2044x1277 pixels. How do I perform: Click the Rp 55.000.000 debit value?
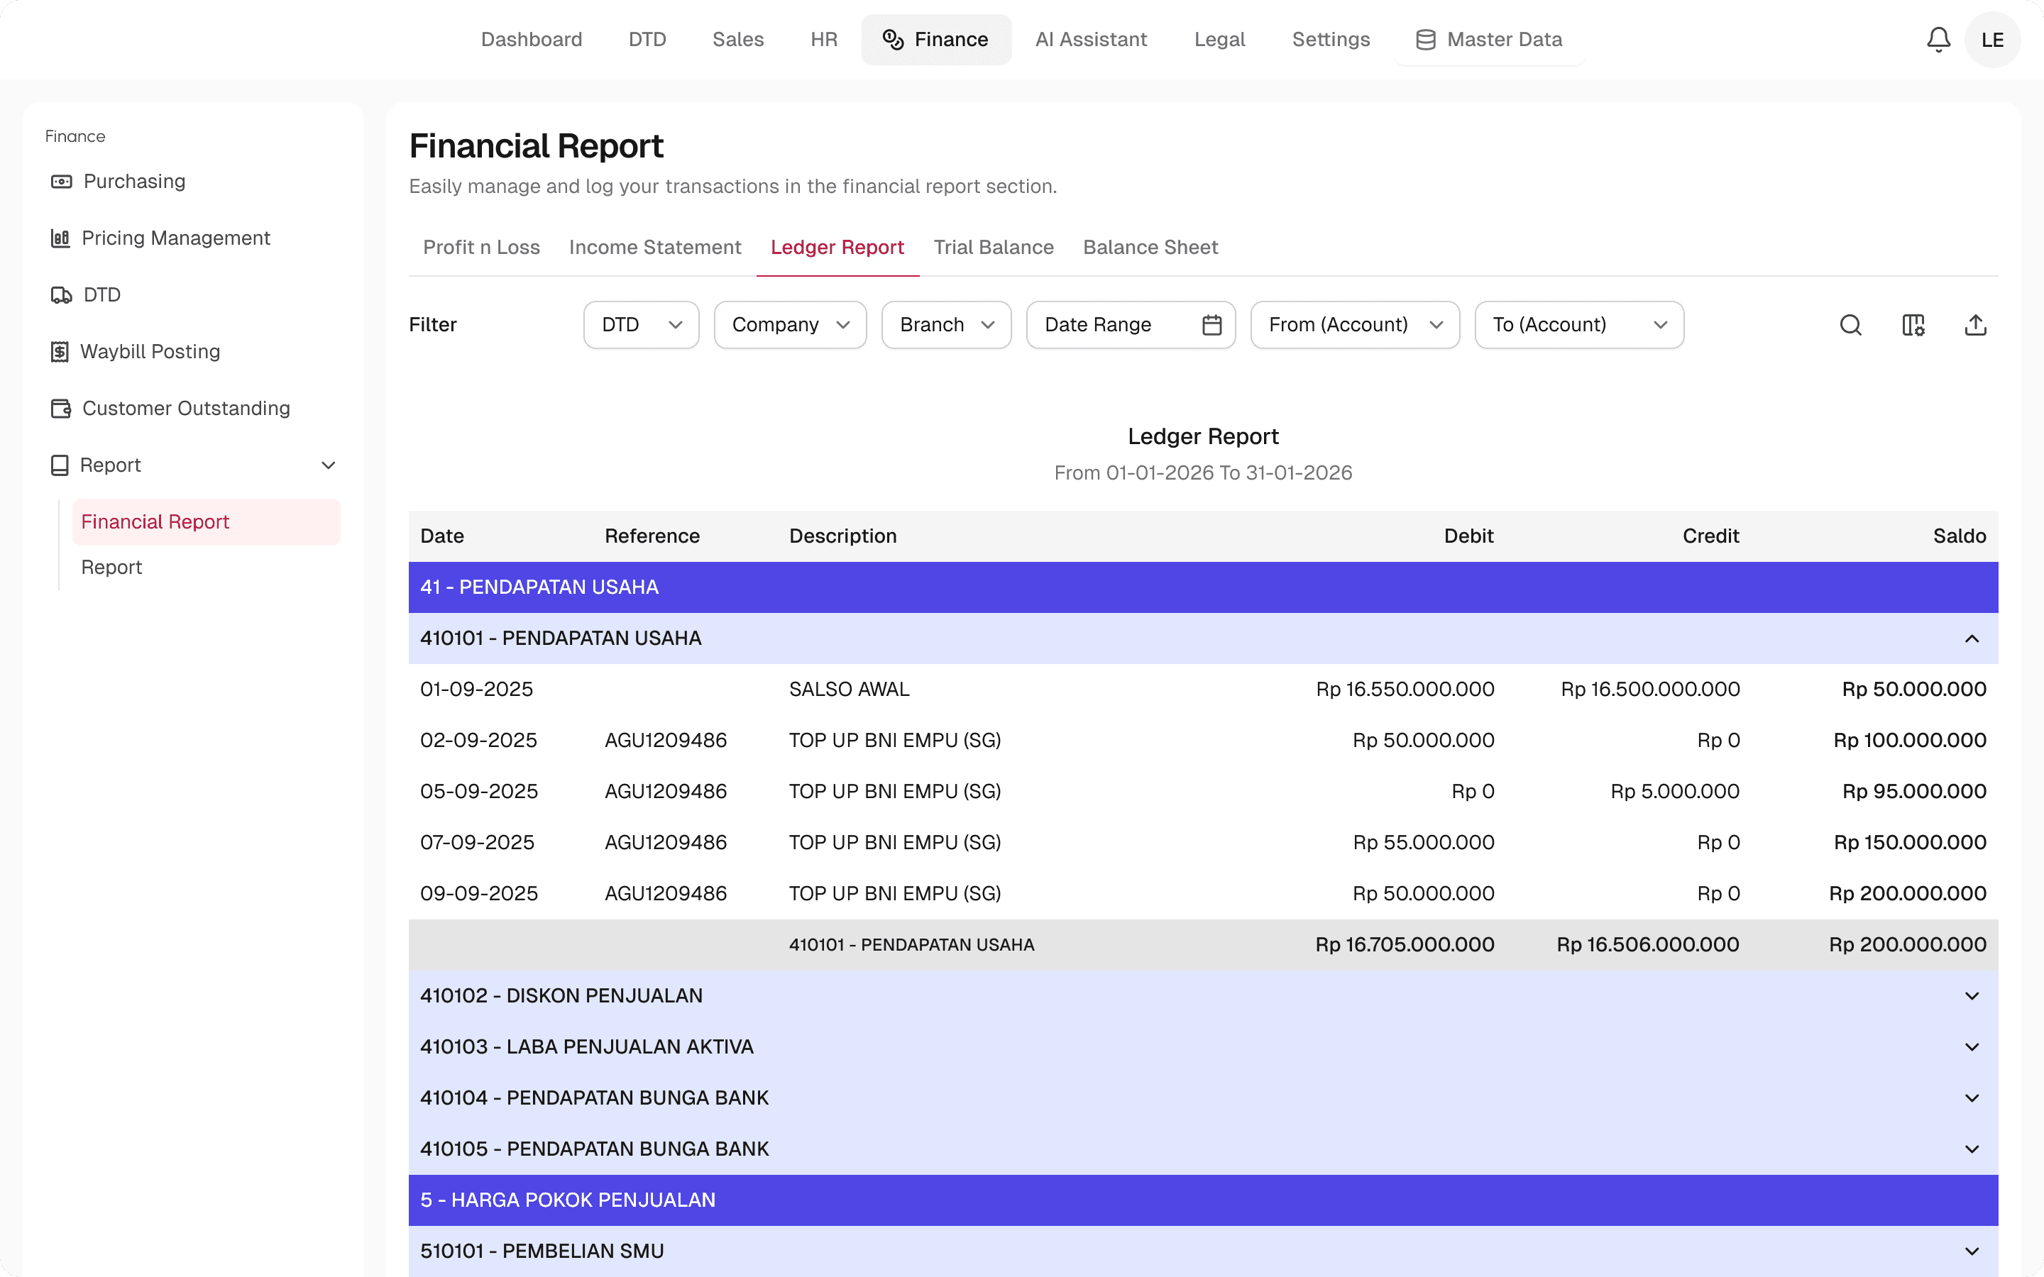pyautogui.click(x=1423, y=843)
